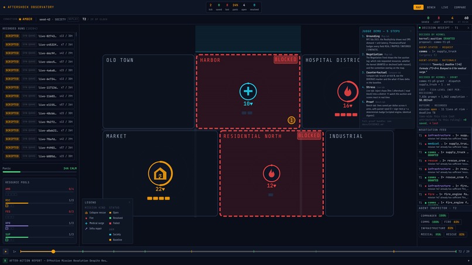472x265 pixels.
Task: Open recorded run live-9b272
Action: 39,122
